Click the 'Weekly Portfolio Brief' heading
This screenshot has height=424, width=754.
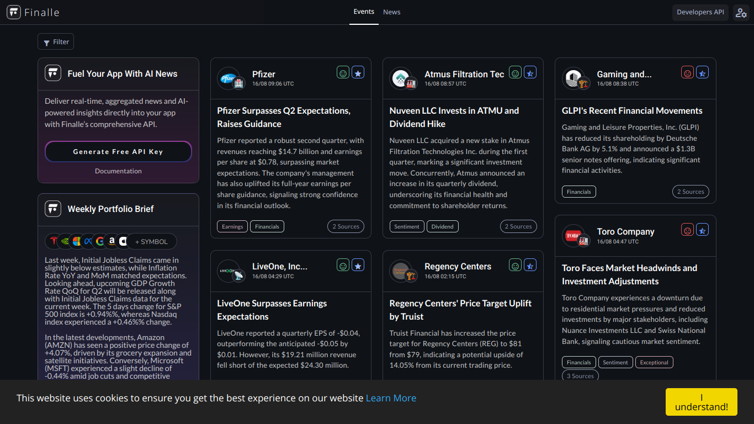tap(110, 209)
